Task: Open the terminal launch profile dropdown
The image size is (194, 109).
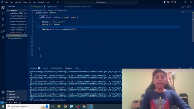Action: [182, 68]
